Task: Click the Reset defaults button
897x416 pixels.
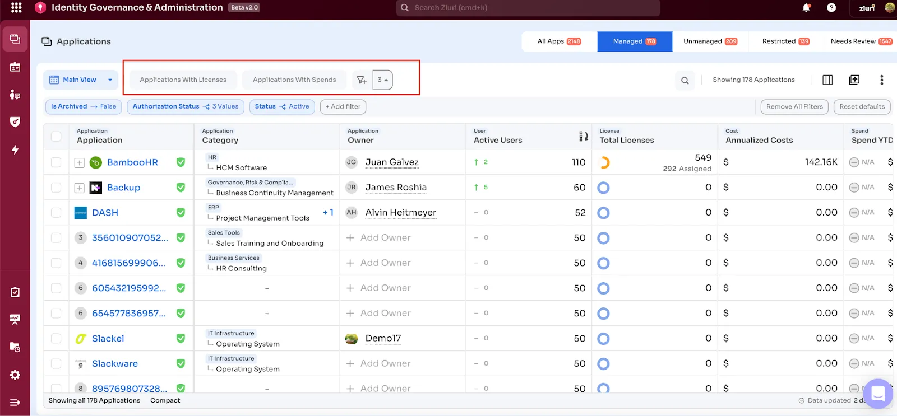Action: click(862, 106)
